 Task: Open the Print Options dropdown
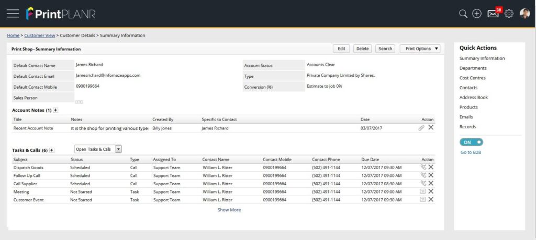point(420,49)
